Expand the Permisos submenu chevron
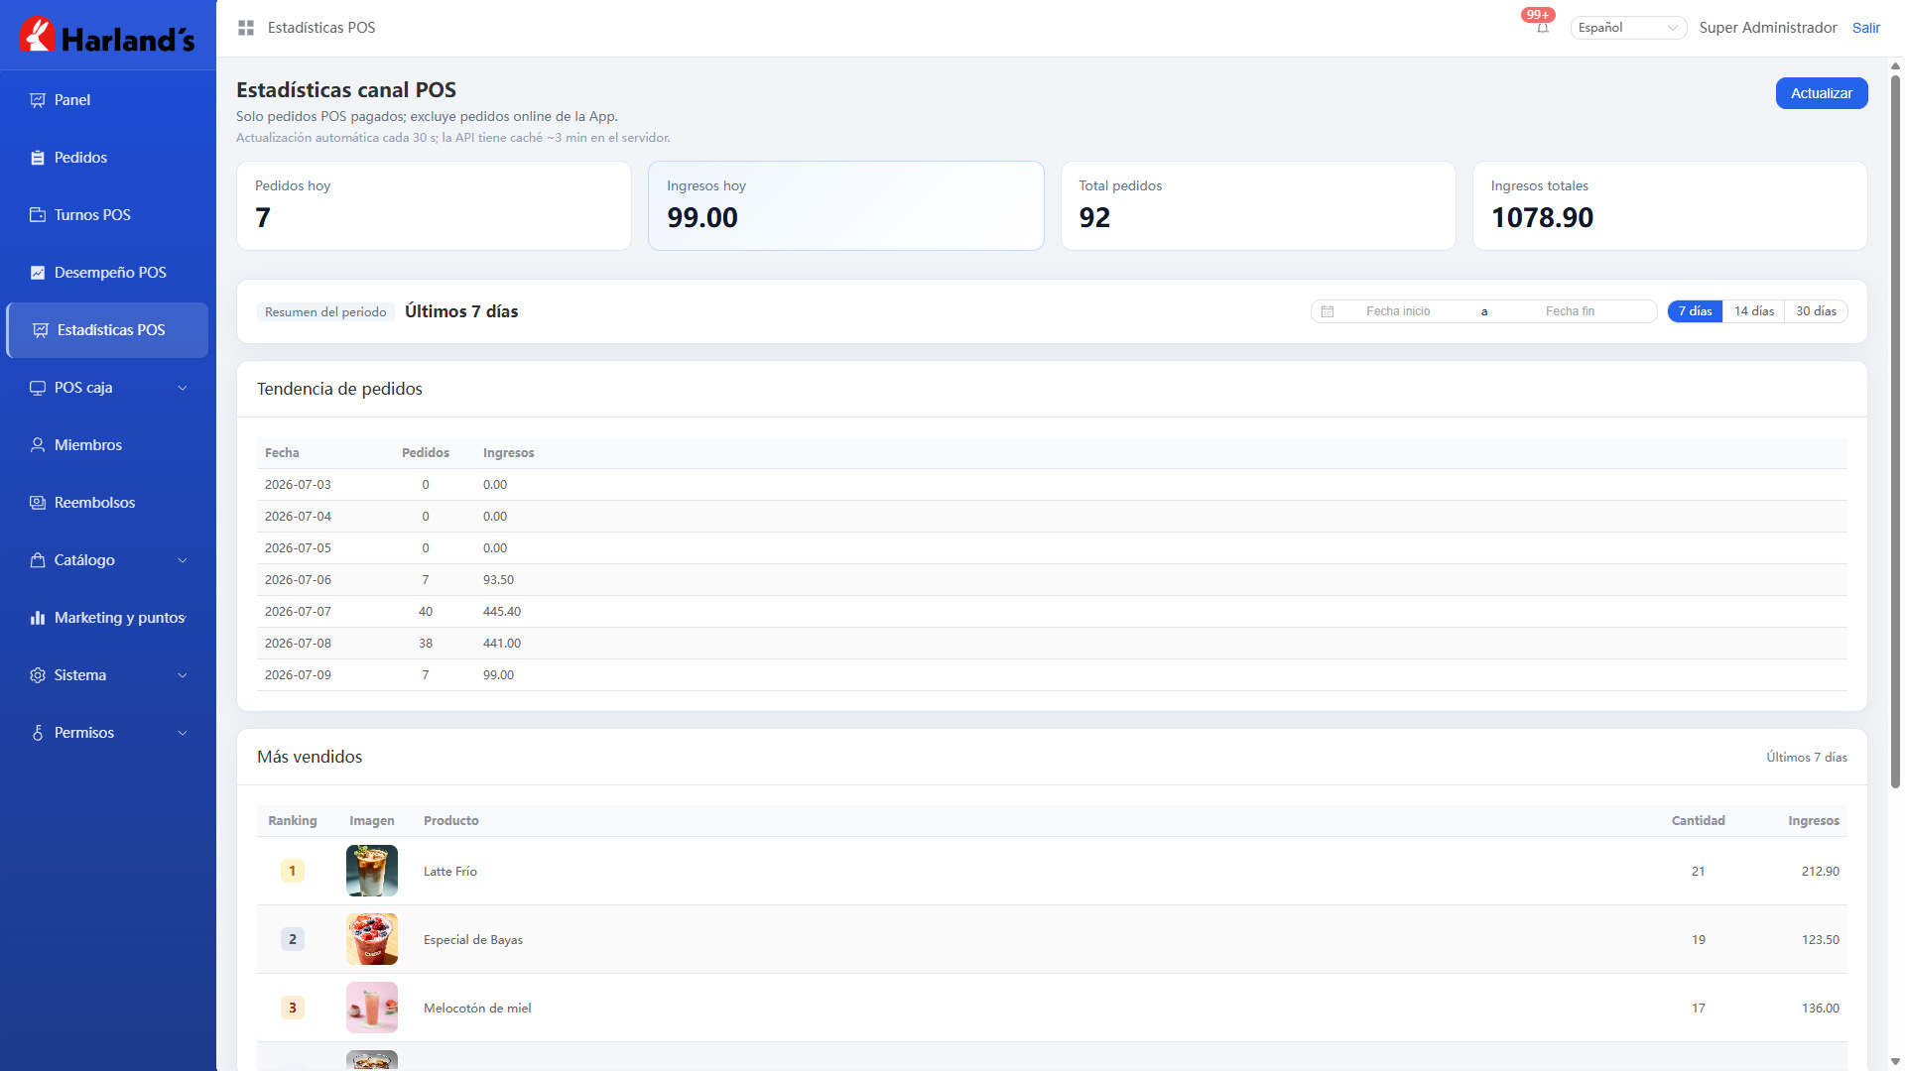 tap(183, 733)
